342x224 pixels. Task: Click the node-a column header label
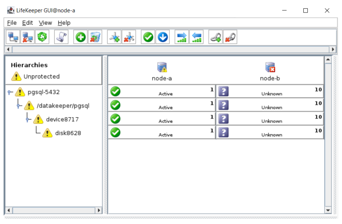tap(162, 78)
